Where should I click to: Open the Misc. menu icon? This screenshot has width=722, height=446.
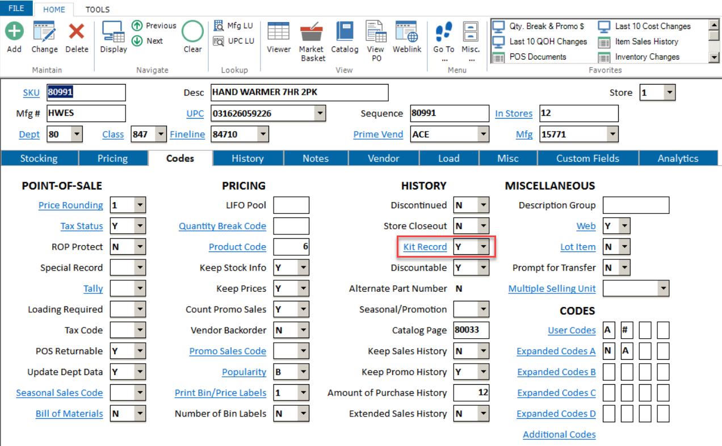click(x=471, y=31)
